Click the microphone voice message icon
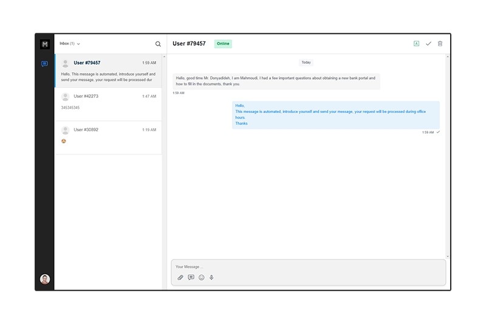Image resolution: width=486 pixels, height=324 pixels. pos(211,277)
